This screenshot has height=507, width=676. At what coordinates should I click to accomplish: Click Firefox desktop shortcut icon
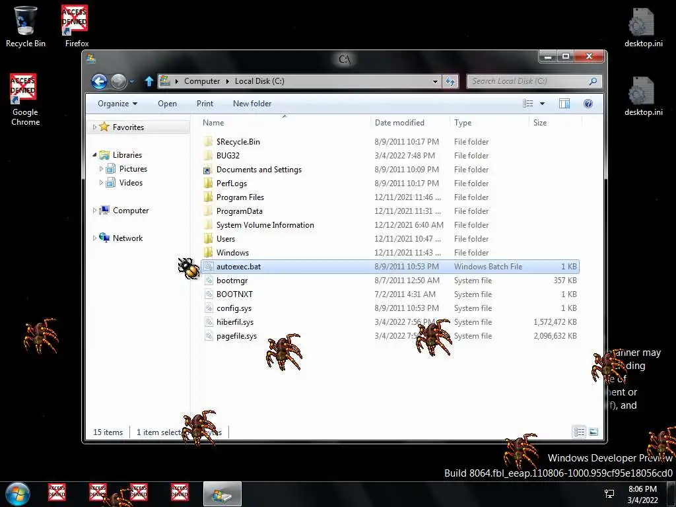tap(77, 26)
